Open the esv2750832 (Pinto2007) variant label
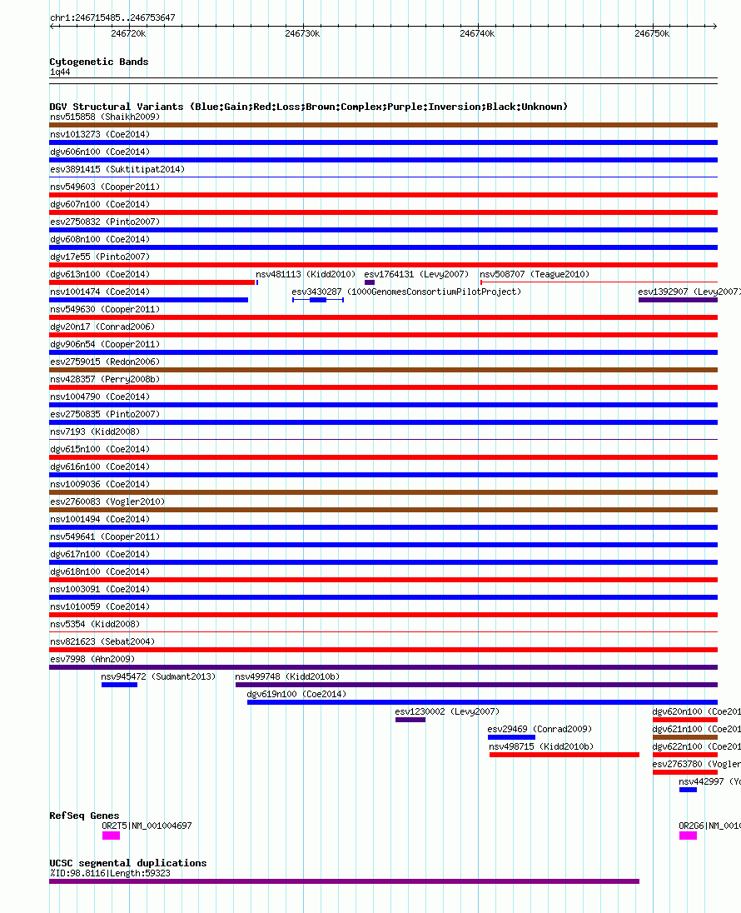This screenshot has height=913, width=741. pyautogui.click(x=105, y=222)
